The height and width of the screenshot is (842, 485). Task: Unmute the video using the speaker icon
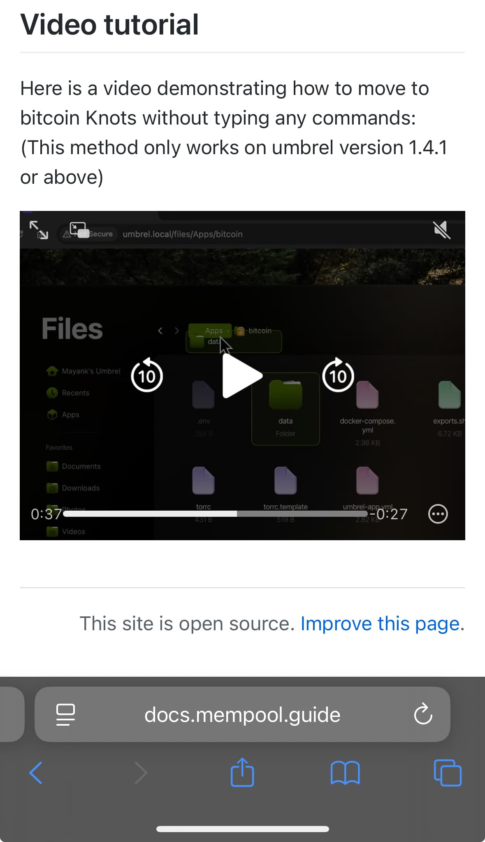(442, 229)
